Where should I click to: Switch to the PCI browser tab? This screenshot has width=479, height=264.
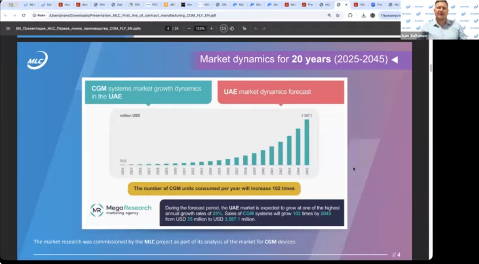[x=151, y=4]
